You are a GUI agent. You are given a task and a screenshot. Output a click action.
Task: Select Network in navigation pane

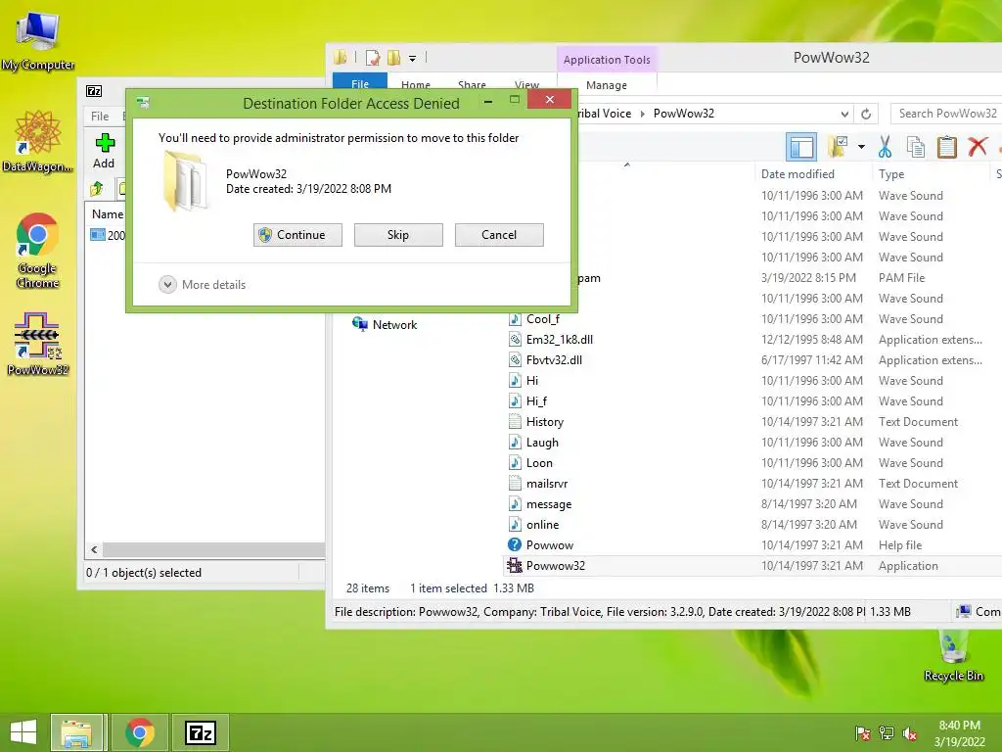coord(384,324)
